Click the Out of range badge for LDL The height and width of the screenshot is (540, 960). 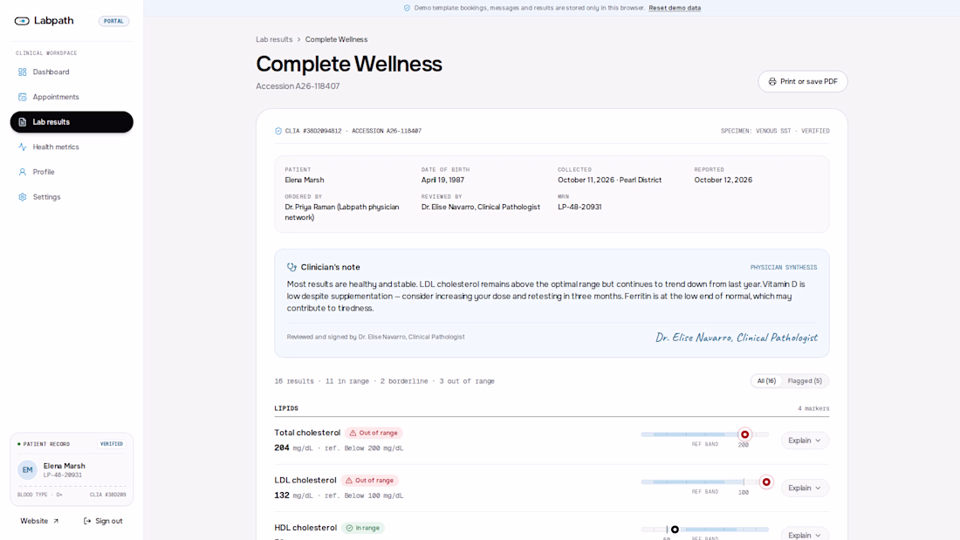point(369,481)
